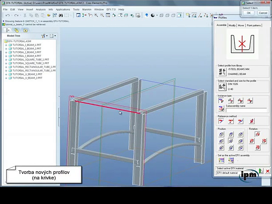Click the Subassembly name input field
The image size is (272, 204).
click(x=246, y=110)
